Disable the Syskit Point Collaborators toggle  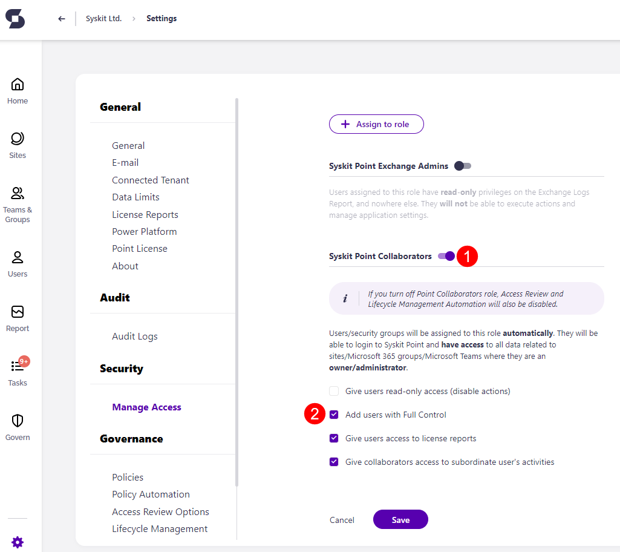[x=446, y=256]
